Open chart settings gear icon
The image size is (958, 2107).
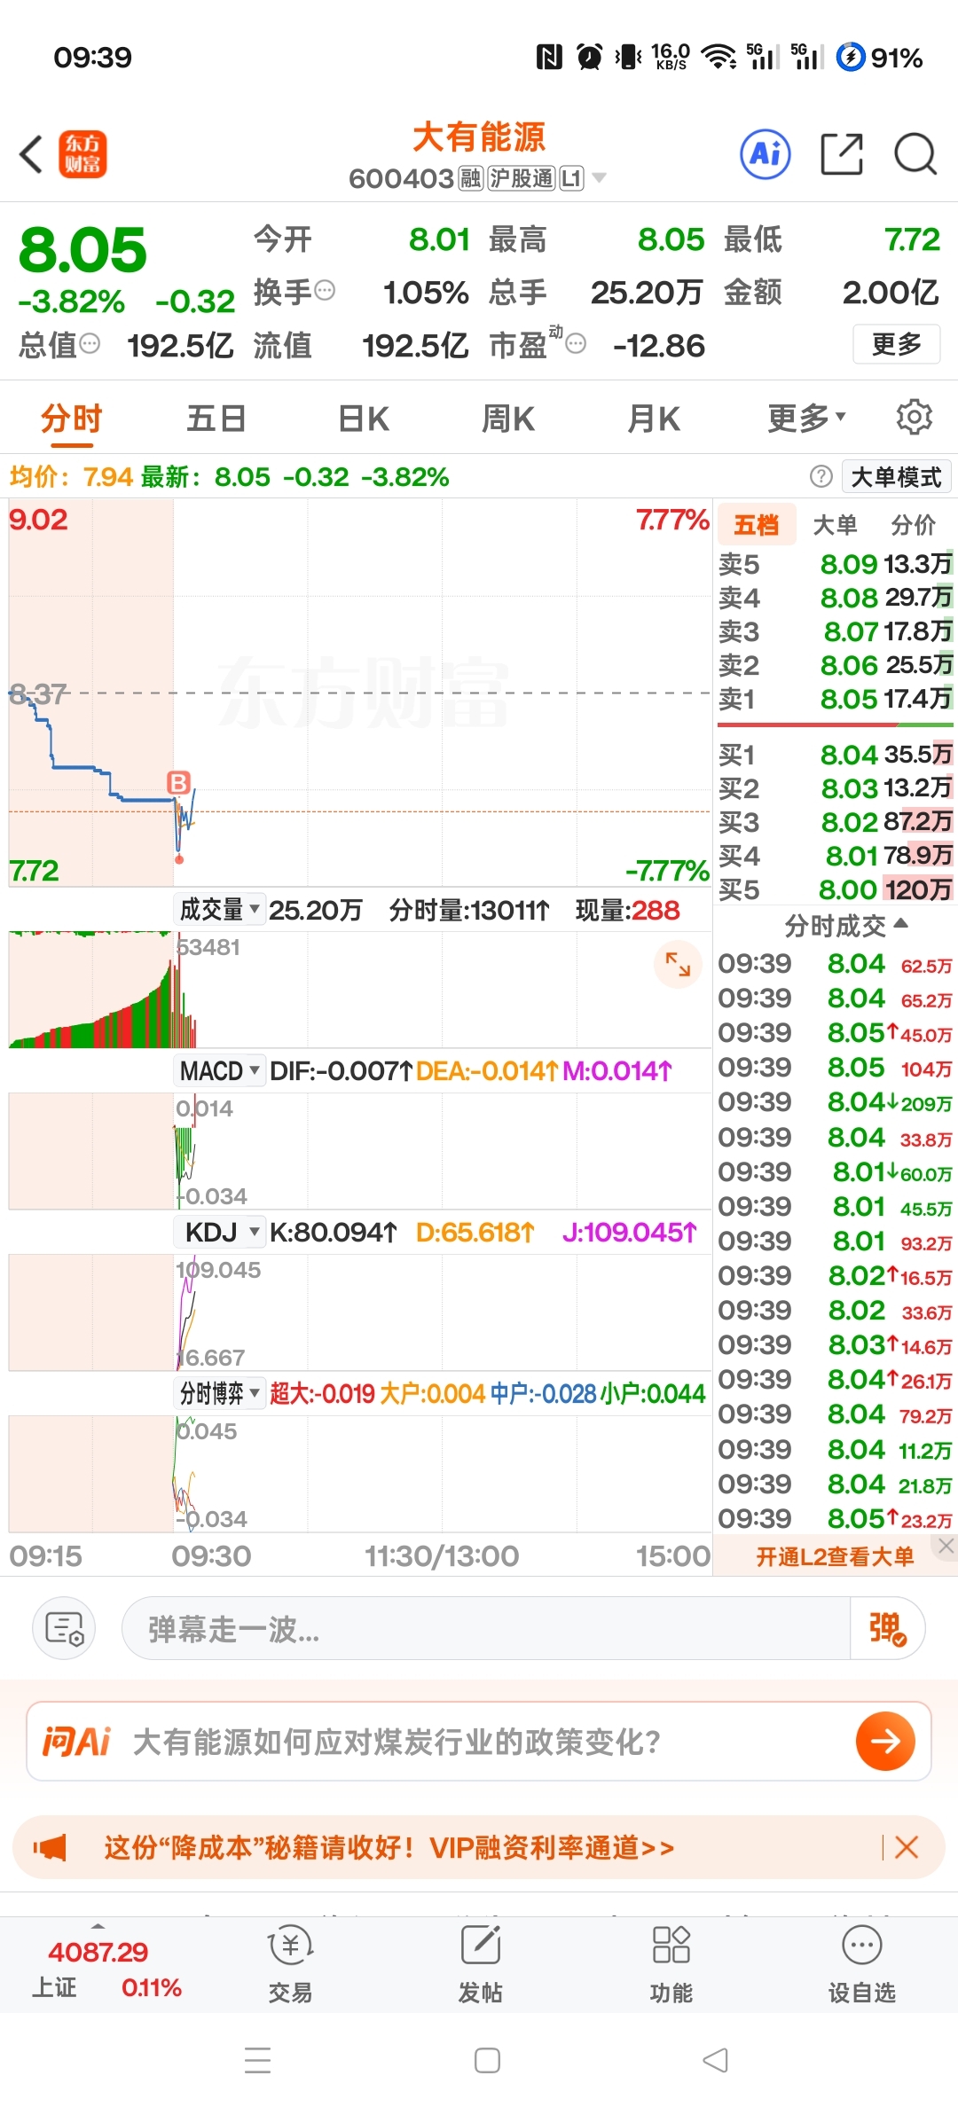(914, 416)
